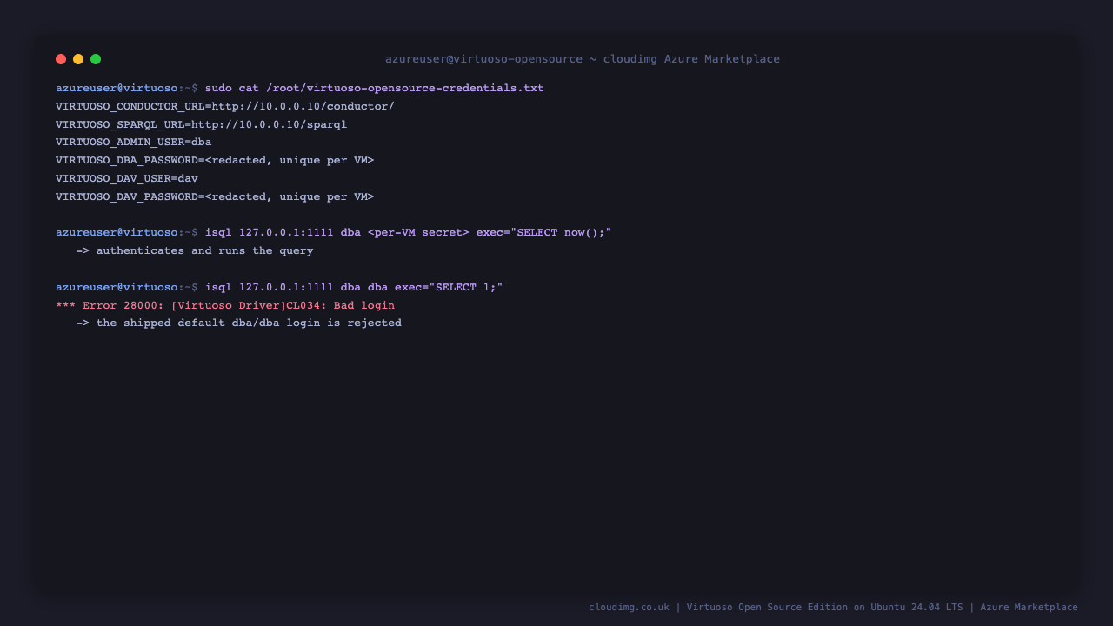Viewport: 1113px width, 626px height.
Task: Click the red Error 28000 Bad login line
Action: (x=225, y=306)
